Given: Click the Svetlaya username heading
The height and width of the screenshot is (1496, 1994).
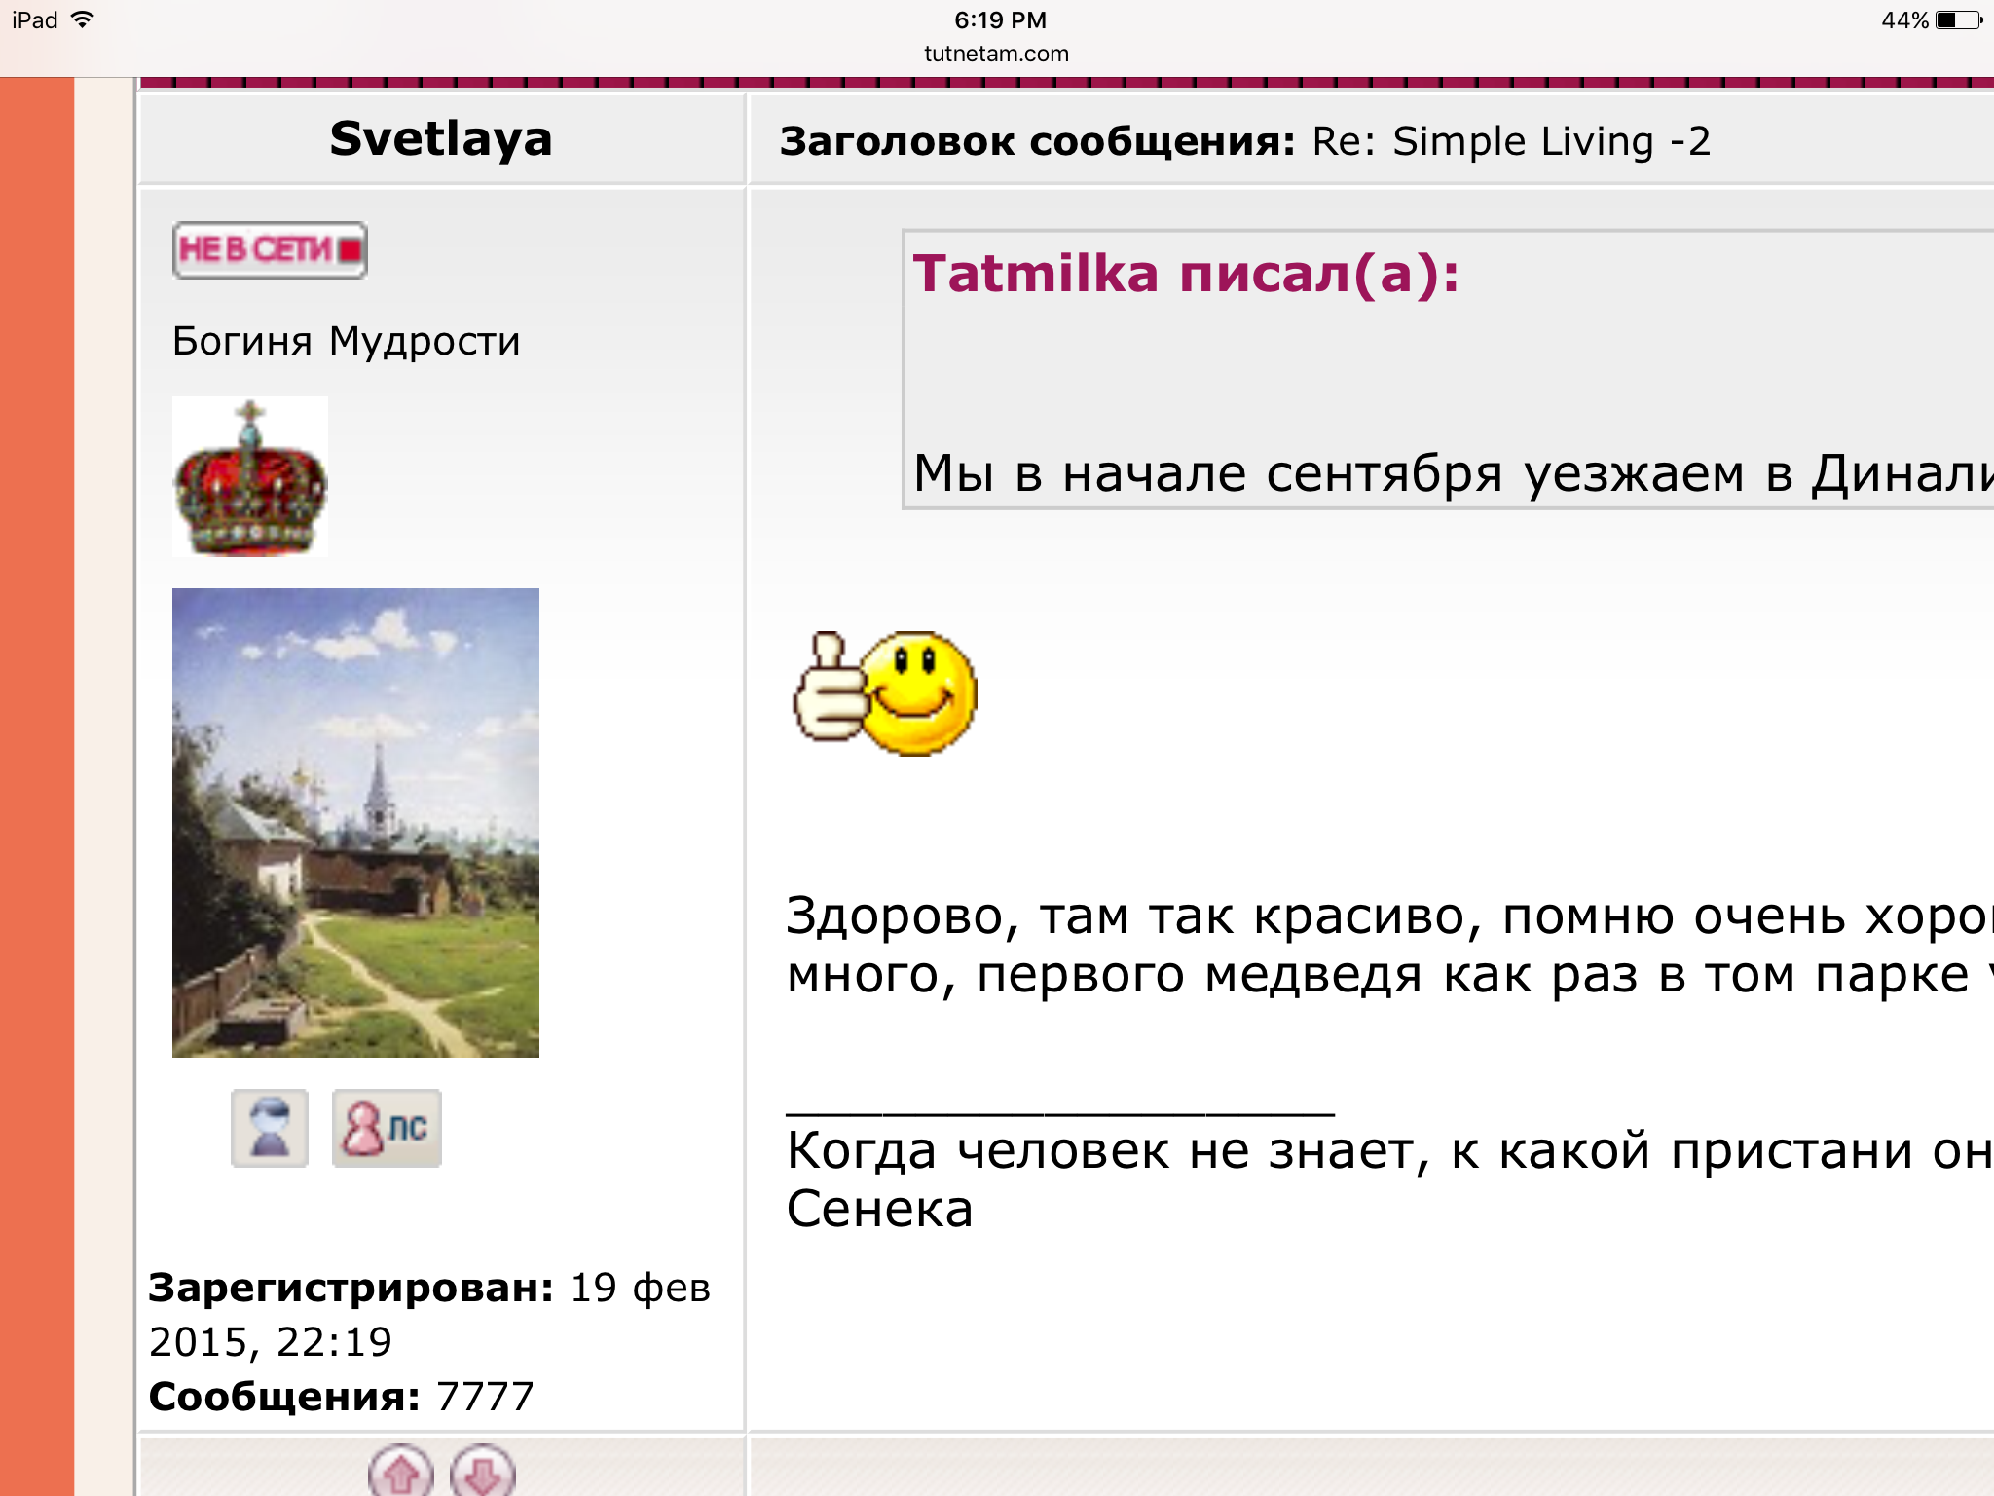Looking at the screenshot, I should tap(441, 138).
